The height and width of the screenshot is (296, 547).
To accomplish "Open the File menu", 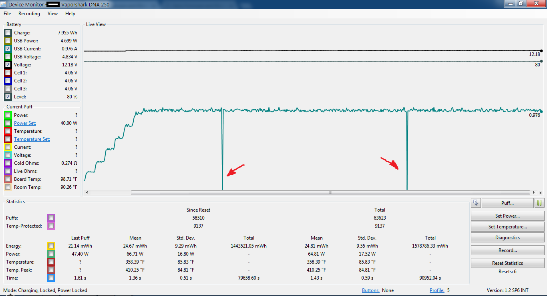I will pyautogui.click(x=7, y=14).
